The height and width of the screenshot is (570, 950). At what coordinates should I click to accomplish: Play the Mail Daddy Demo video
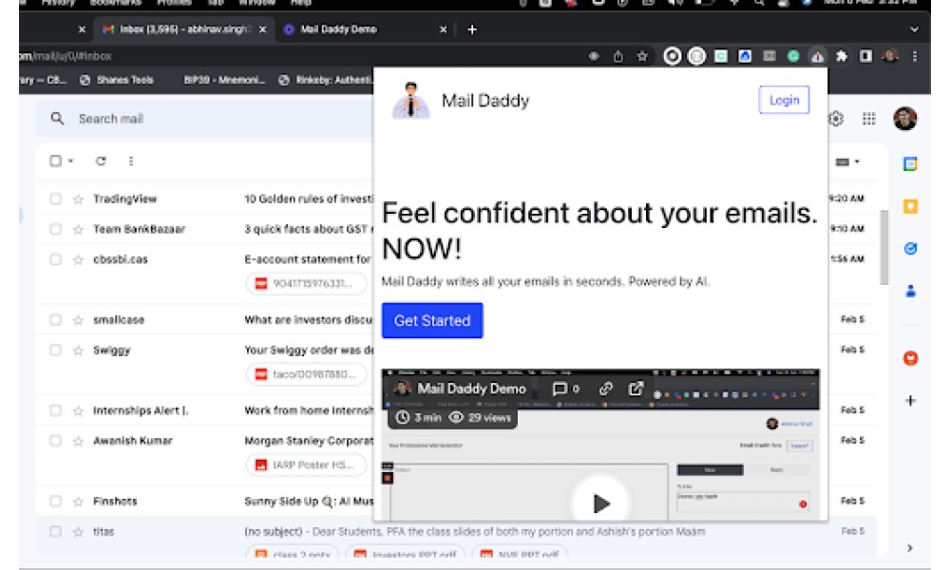[600, 503]
